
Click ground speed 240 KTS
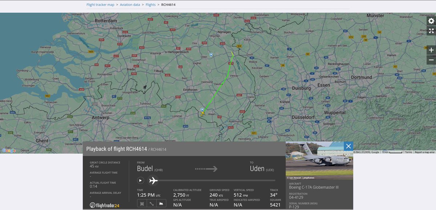[216, 195]
